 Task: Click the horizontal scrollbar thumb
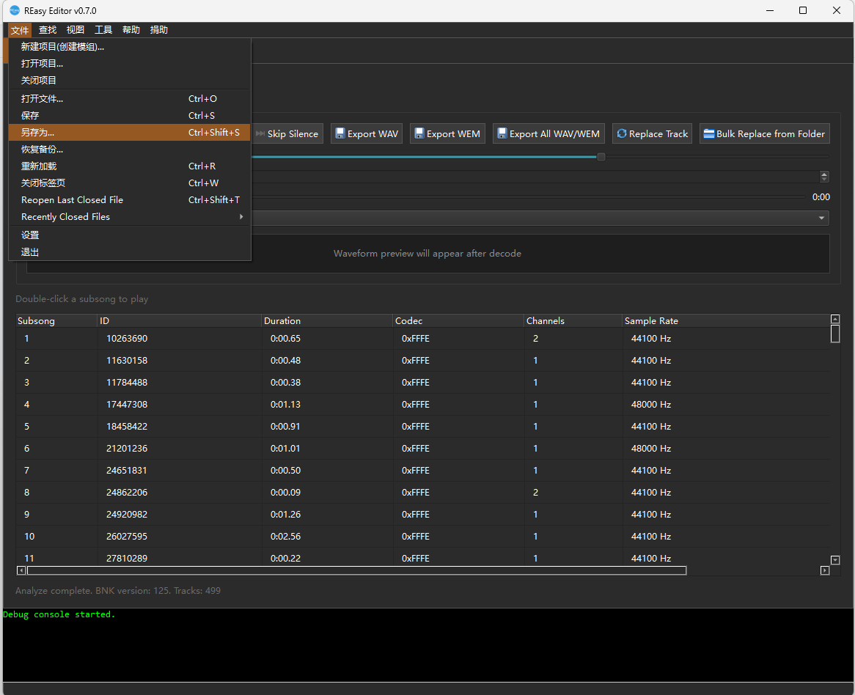pos(356,570)
